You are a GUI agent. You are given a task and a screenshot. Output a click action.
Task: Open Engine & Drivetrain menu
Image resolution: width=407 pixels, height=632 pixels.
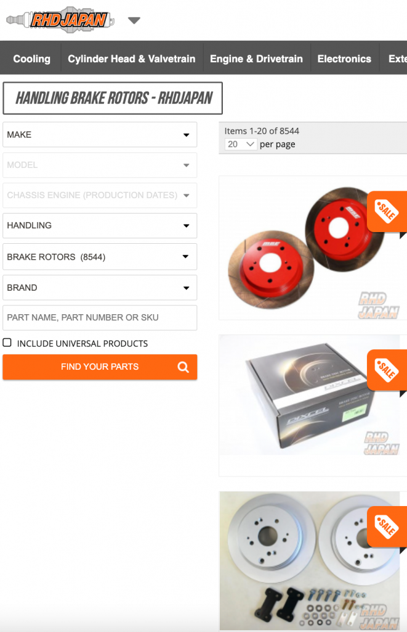pyautogui.click(x=256, y=59)
